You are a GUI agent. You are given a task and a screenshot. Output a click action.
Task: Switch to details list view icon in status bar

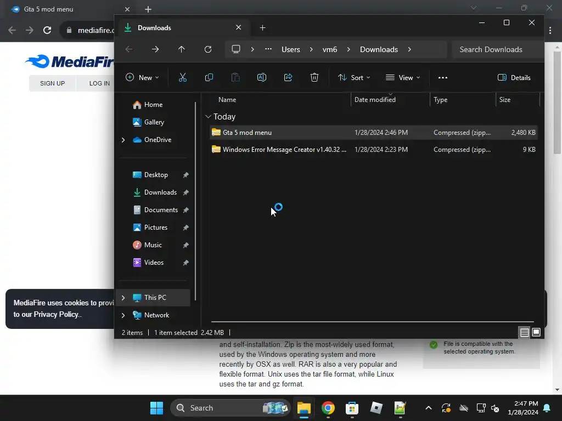point(524,333)
